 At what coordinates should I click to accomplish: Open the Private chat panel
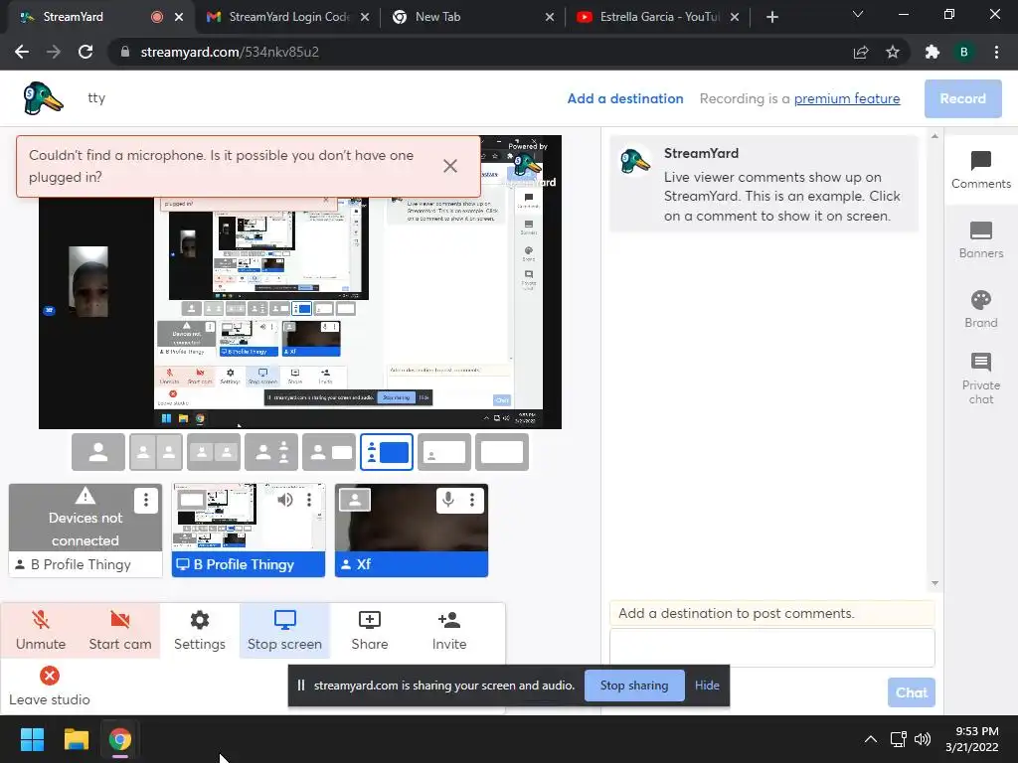980,379
